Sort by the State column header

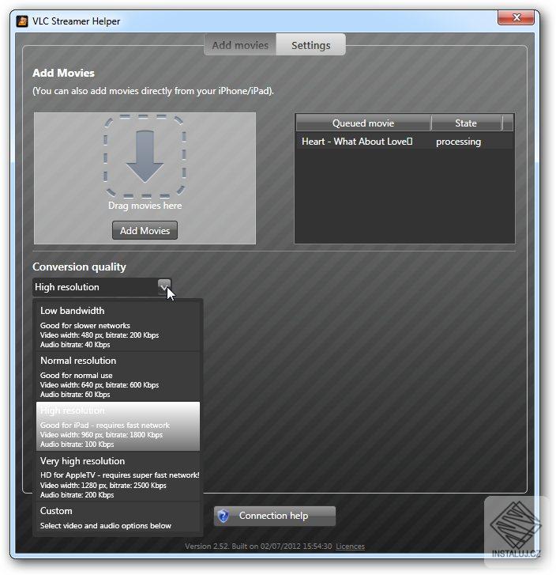point(466,123)
